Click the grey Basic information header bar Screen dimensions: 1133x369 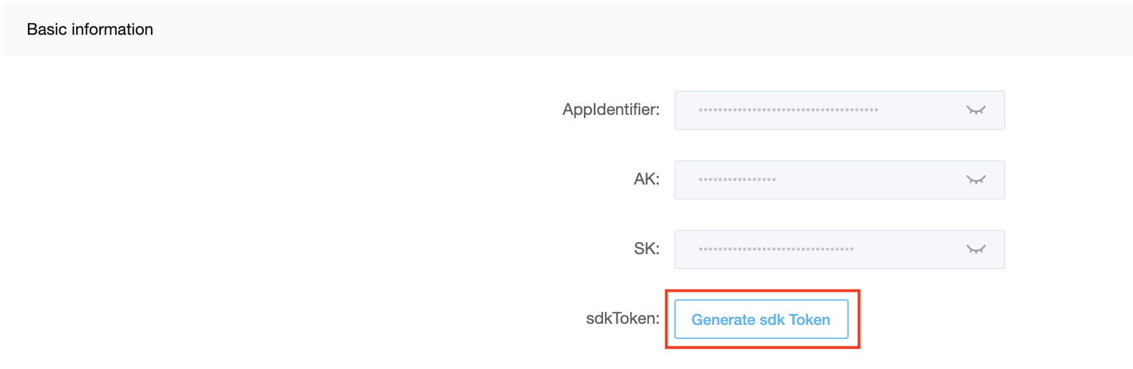568,30
